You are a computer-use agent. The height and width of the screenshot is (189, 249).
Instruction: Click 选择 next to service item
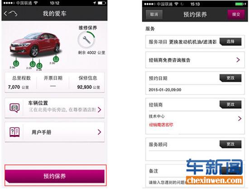(x=230, y=42)
